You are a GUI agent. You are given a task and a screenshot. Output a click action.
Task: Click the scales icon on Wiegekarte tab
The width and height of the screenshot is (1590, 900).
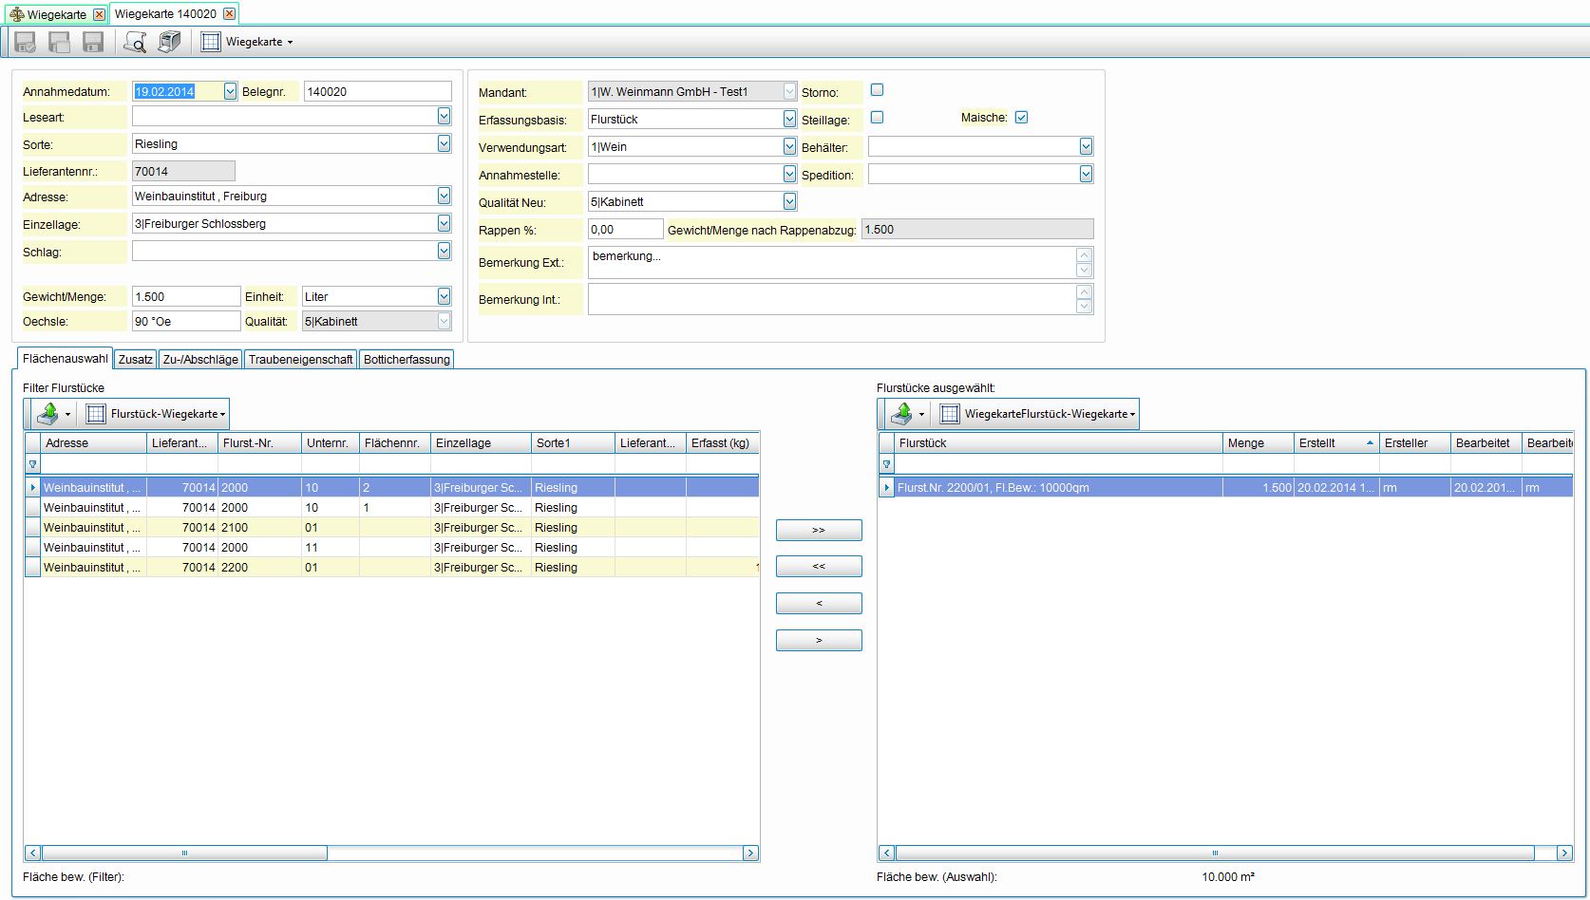point(16,14)
